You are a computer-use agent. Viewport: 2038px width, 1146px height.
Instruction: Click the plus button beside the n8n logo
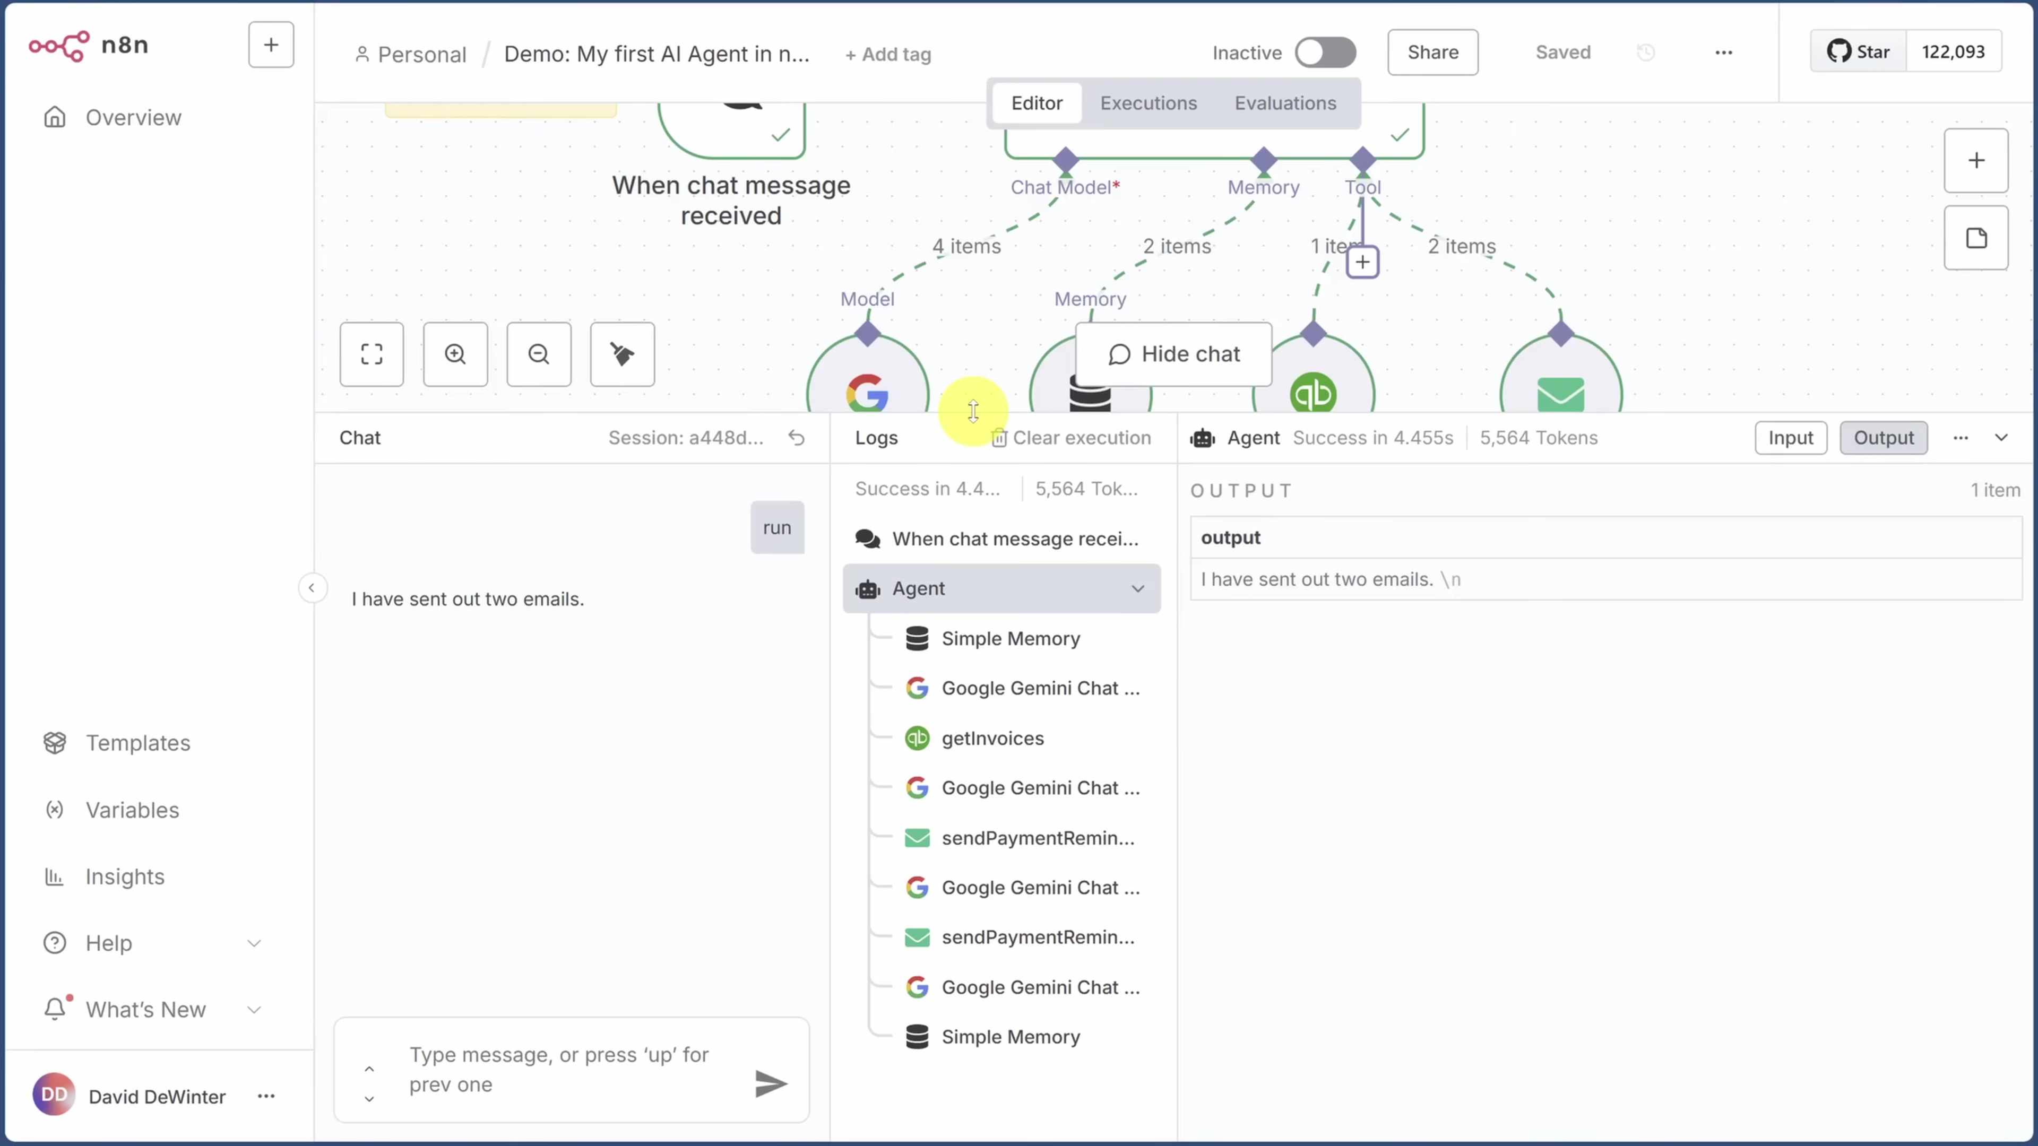tap(271, 45)
